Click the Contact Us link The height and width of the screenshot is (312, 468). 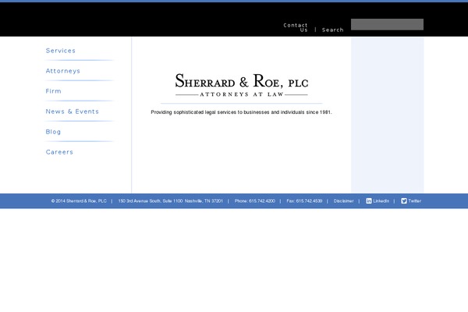(296, 27)
